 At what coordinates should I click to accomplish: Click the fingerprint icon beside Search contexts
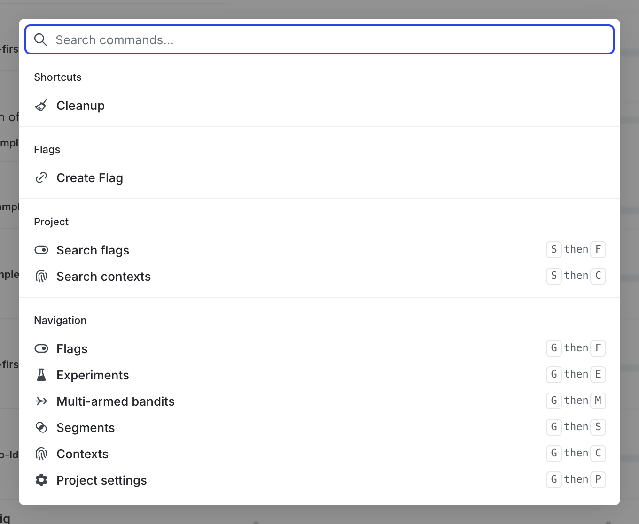tap(41, 277)
